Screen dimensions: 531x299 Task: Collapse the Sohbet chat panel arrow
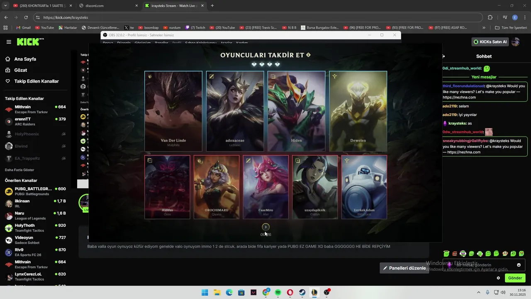(x=443, y=56)
